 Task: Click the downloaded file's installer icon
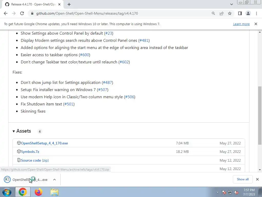(7, 179)
